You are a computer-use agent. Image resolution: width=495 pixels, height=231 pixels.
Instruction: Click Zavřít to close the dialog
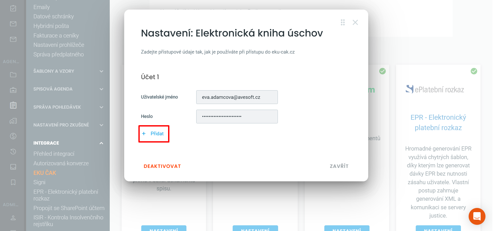(x=339, y=166)
